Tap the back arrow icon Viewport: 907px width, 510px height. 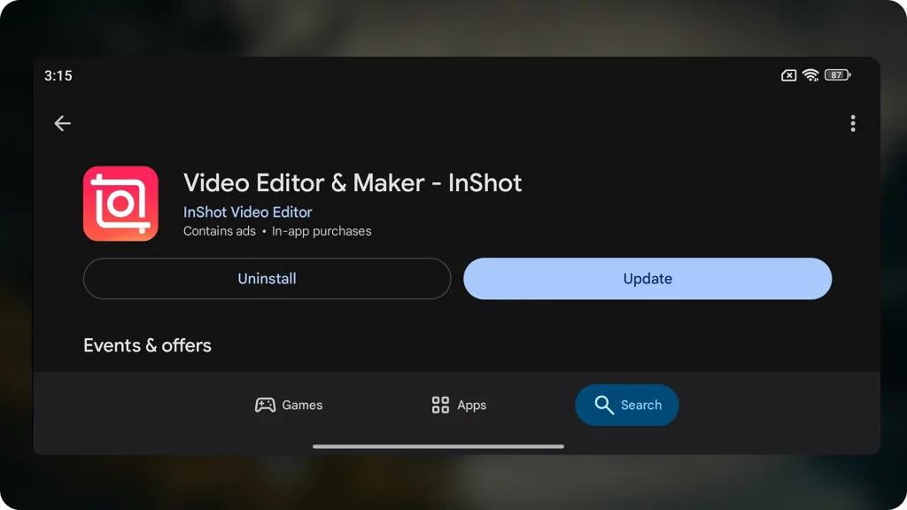point(62,124)
